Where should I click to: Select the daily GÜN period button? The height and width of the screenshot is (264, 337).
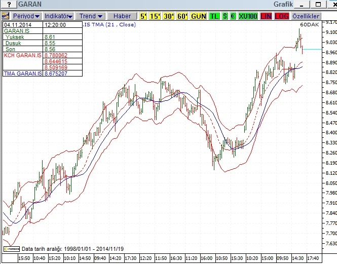click(x=198, y=16)
